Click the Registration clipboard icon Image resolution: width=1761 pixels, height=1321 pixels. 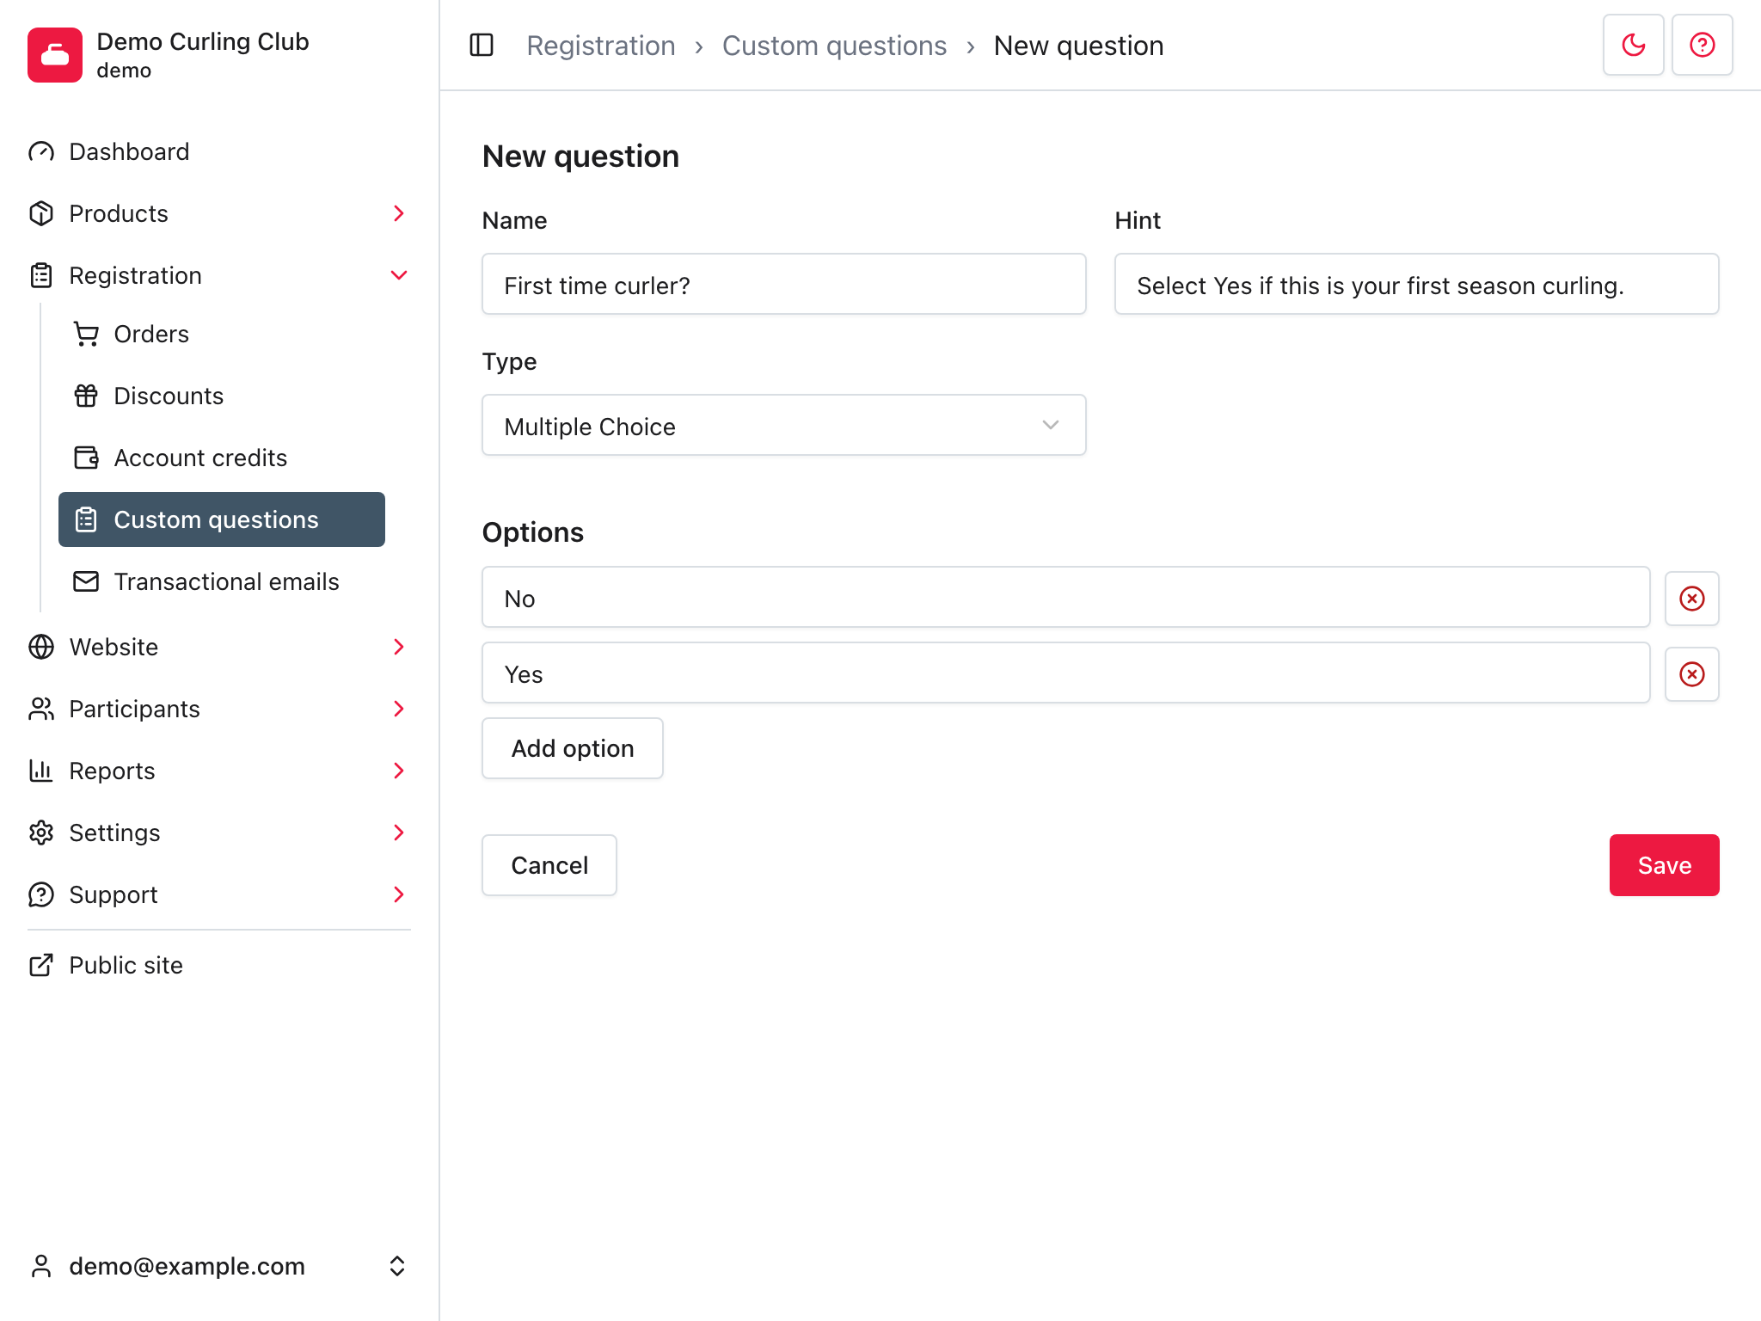click(41, 275)
